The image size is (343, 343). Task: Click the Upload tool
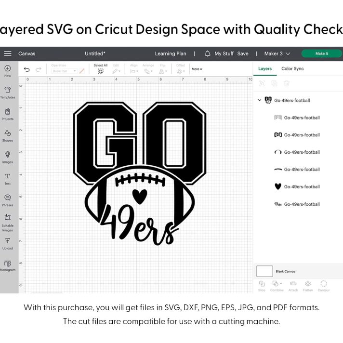tap(7, 244)
